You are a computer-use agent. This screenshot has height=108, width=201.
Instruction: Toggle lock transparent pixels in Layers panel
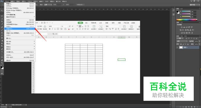click(181, 44)
